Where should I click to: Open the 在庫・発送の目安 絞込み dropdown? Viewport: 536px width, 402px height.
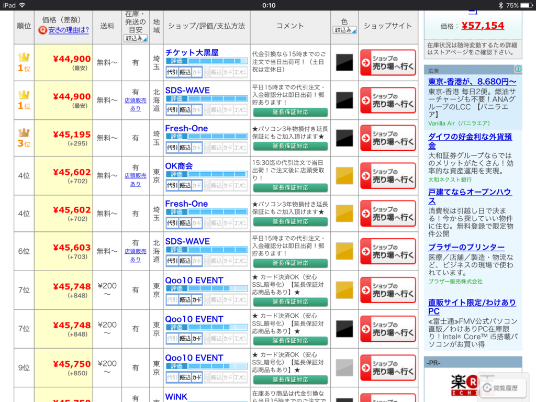(x=136, y=38)
